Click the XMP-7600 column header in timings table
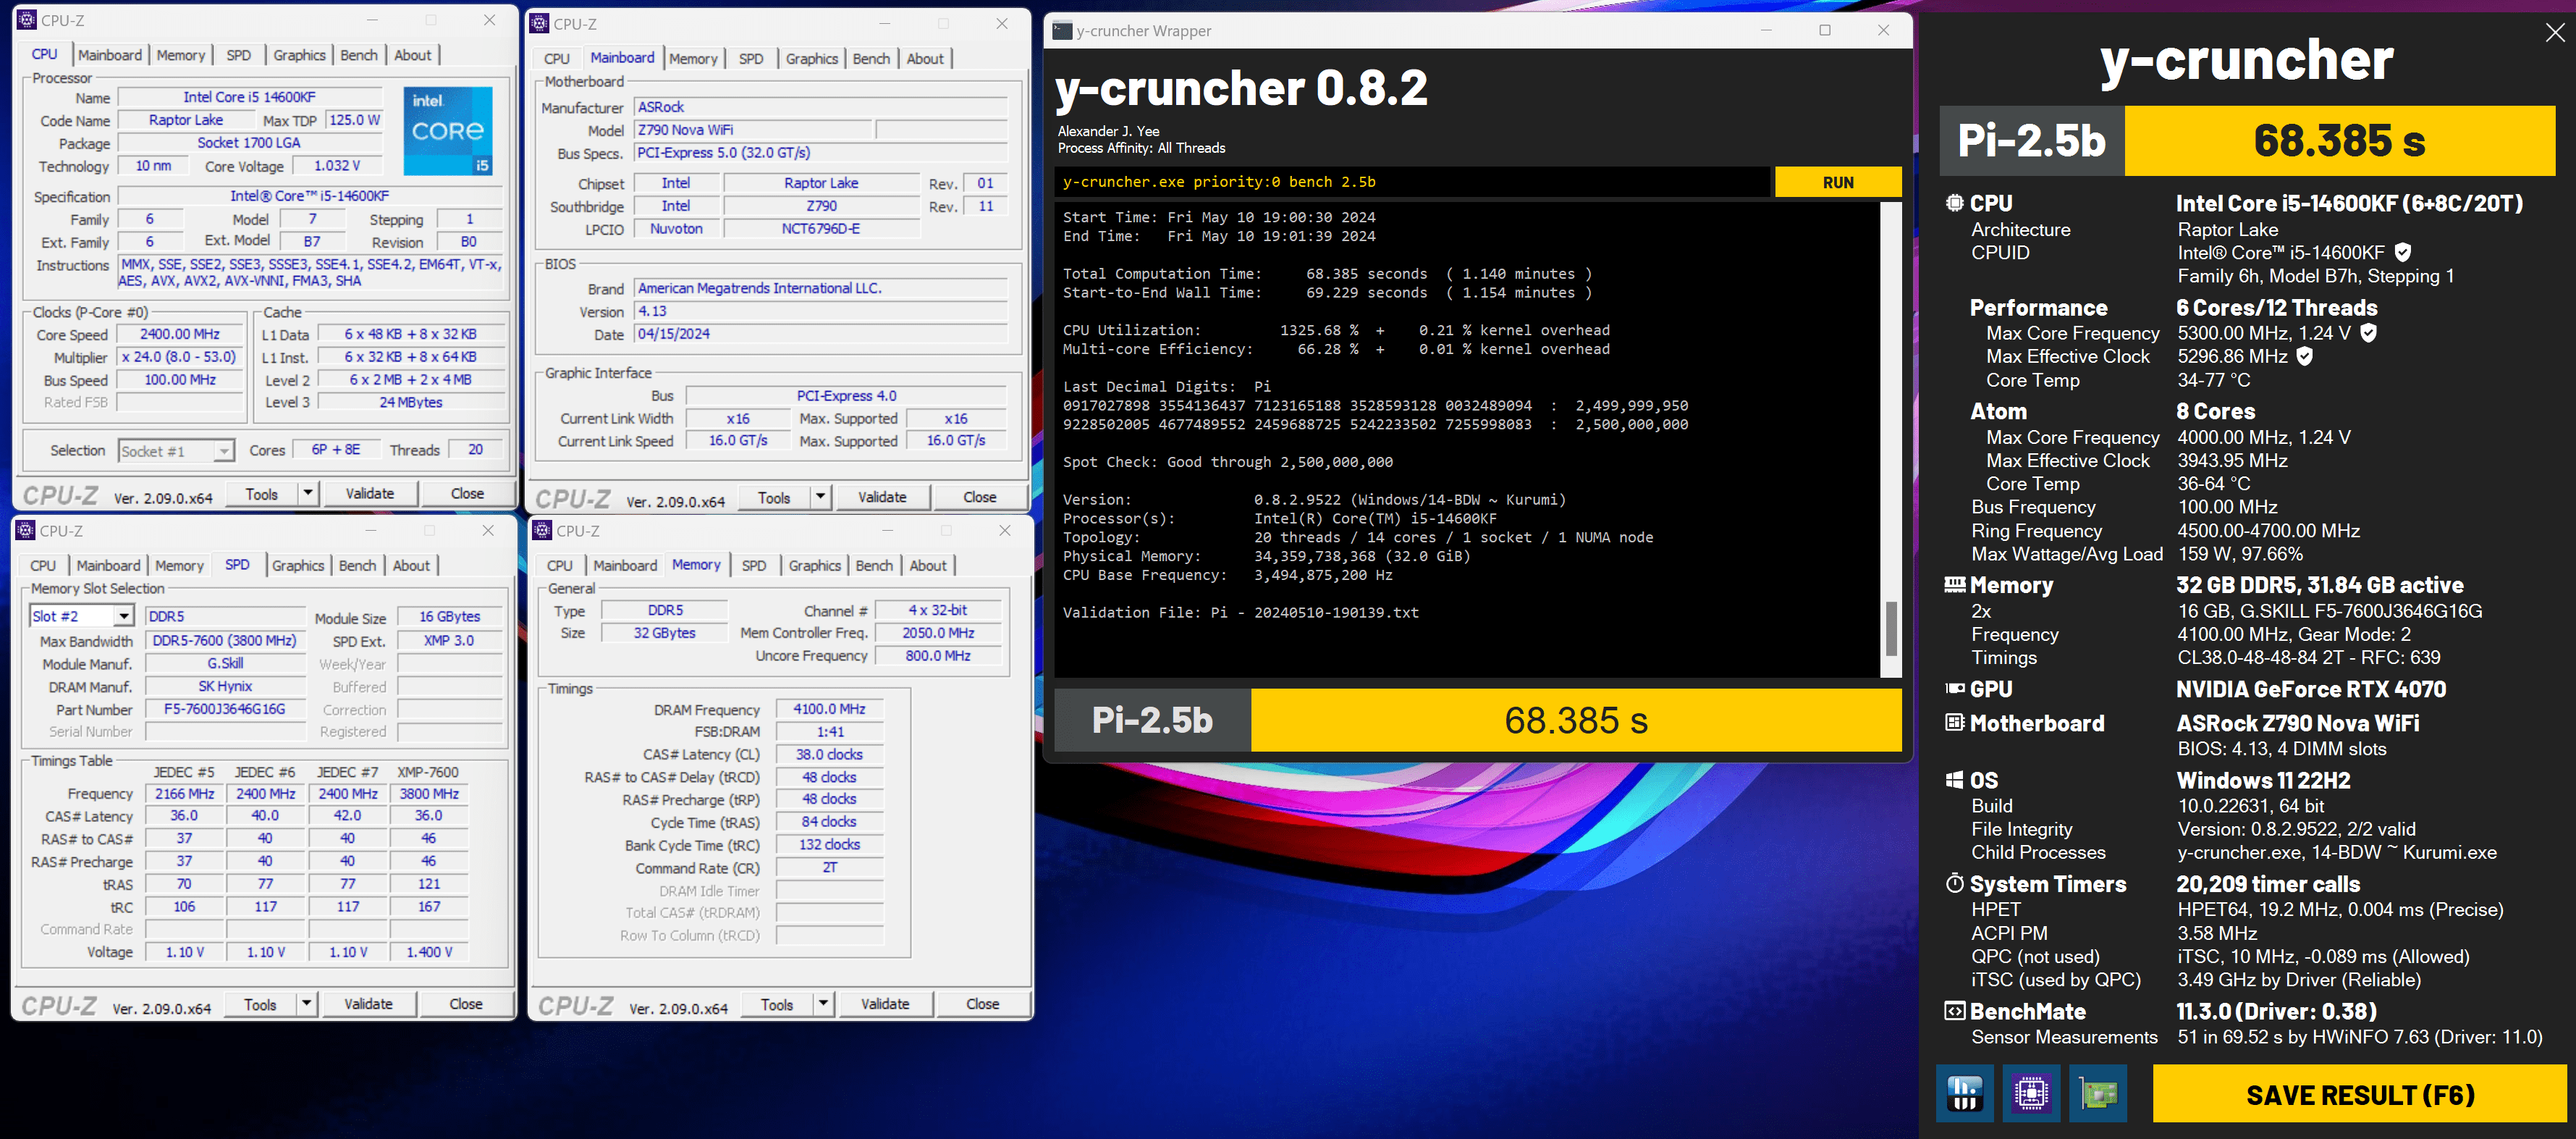2576x1139 pixels. [428, 772]
